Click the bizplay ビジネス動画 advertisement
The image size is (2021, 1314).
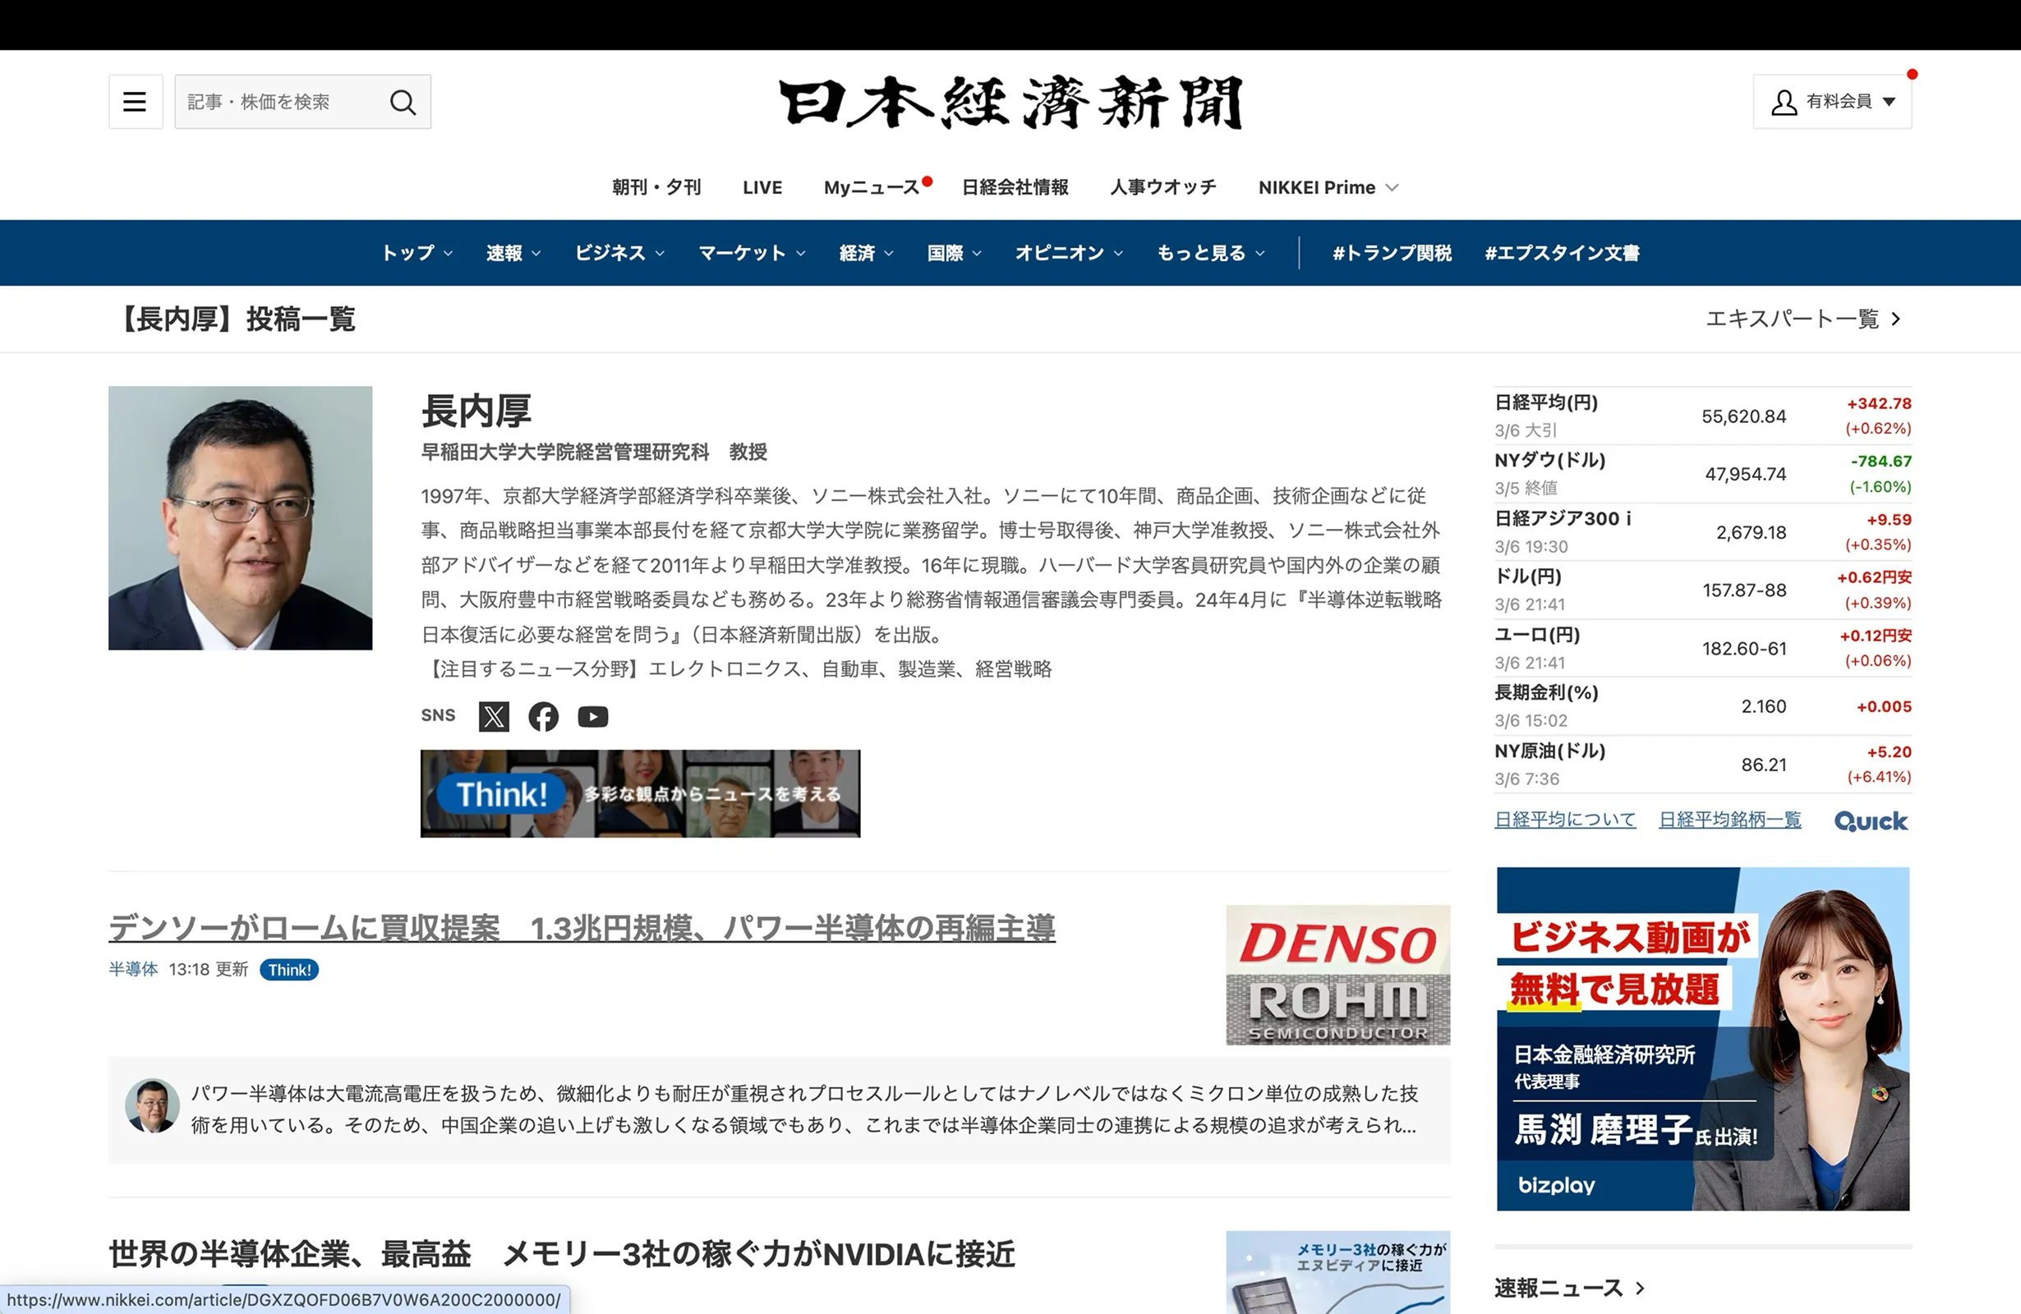pos(1702,1039)
